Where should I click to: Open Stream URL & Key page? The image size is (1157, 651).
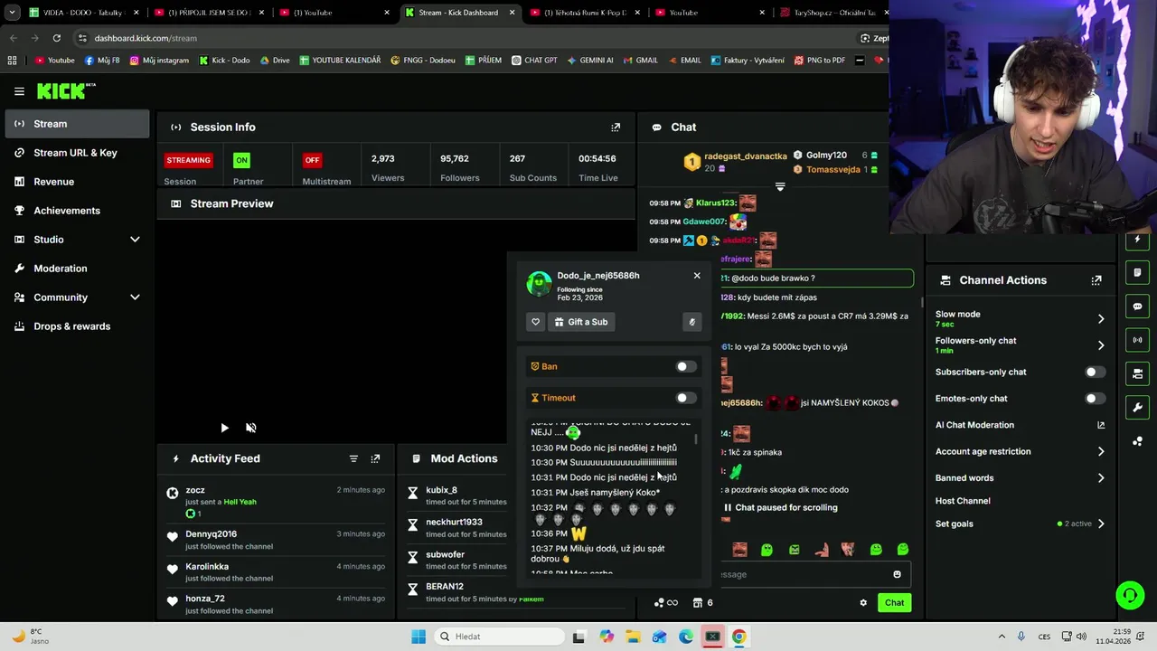coord(78,153)
